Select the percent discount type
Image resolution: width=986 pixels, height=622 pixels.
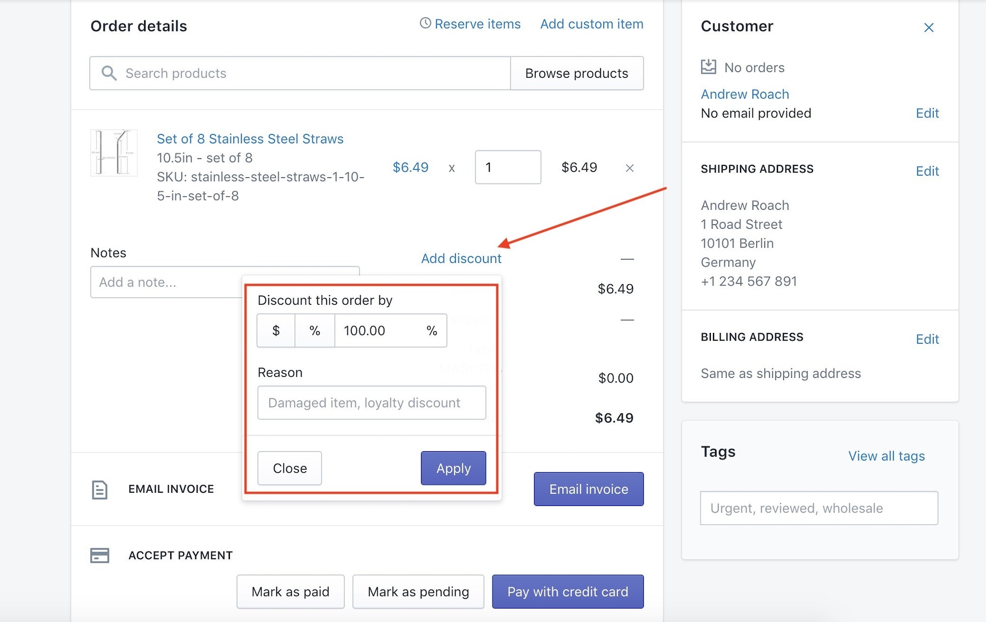315,331
